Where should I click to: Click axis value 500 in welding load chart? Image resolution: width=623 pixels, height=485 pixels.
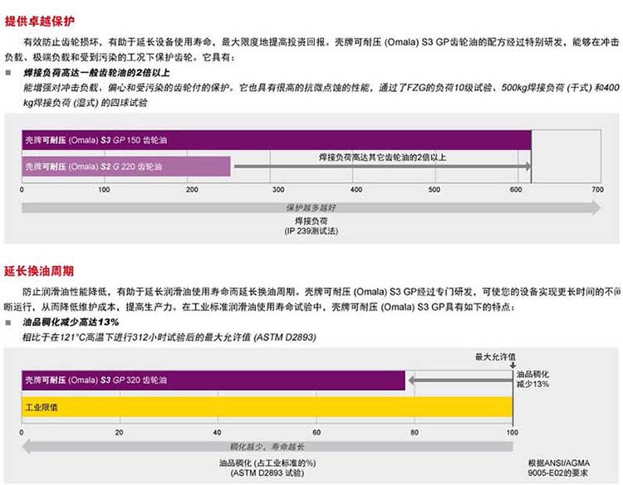tap(434, 190)
